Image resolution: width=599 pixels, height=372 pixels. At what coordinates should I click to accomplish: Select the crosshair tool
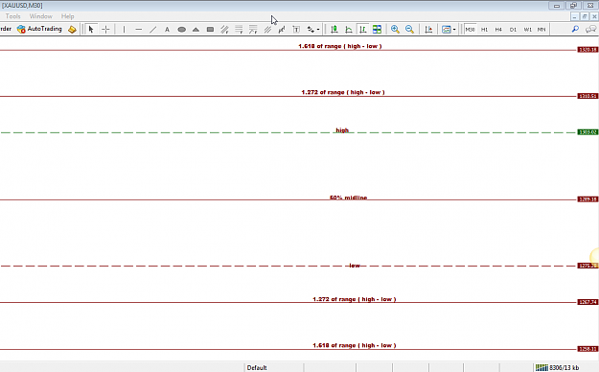click(105, 30)
